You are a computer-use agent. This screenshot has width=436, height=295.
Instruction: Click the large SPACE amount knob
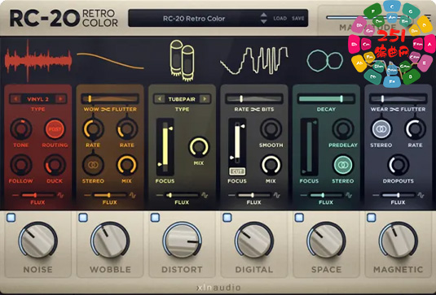[x=326, y=241]
